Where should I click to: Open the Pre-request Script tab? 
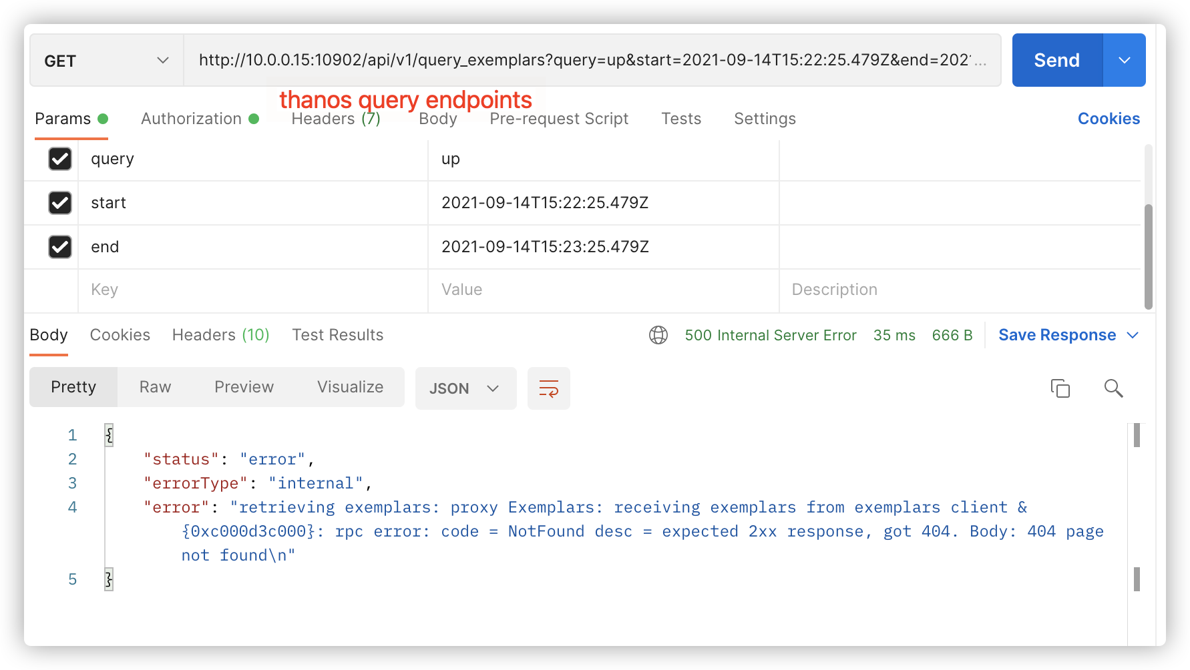559,118
